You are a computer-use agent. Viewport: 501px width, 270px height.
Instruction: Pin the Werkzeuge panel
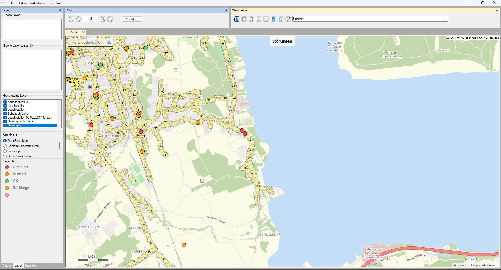point(497,10)
